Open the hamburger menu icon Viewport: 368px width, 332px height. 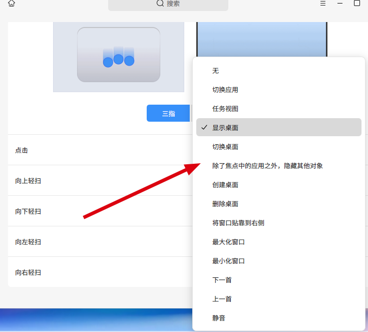point(323,4)
